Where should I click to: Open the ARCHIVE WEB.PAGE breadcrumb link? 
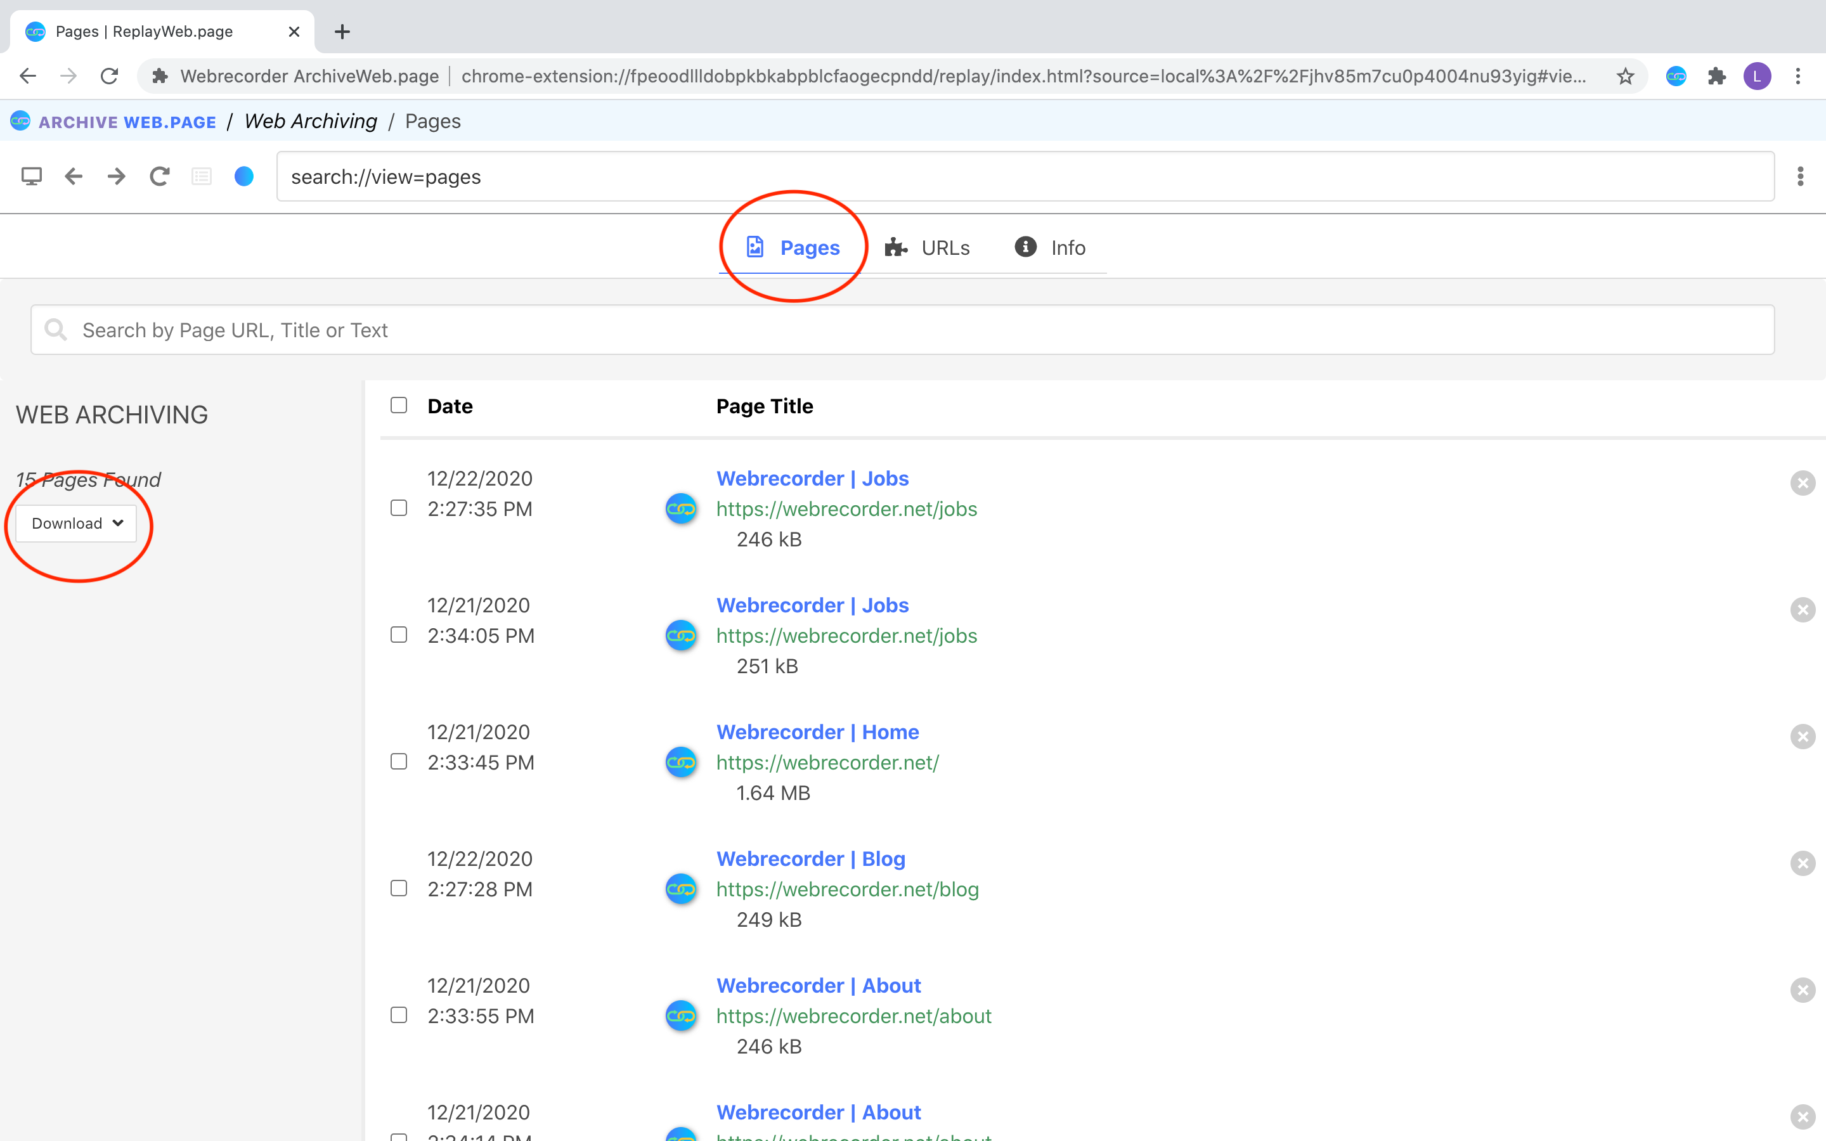127,122
